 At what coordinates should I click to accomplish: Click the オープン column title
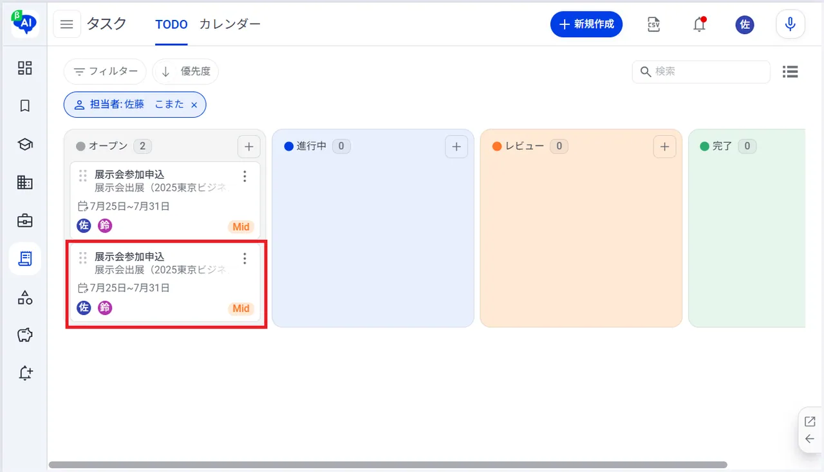point(108,146)
